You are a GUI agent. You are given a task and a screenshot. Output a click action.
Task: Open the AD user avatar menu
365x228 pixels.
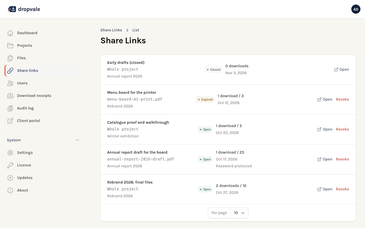pyautogui.click(x=356, y=9)
